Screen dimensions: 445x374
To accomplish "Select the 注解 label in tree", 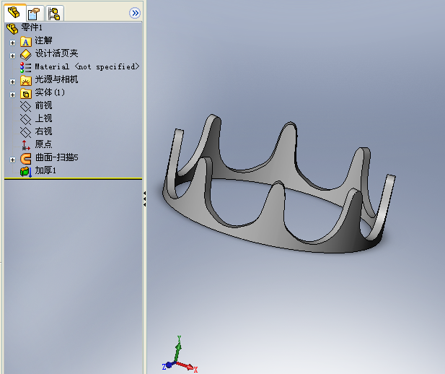I will pyautogui.click(x=43, y=40).
